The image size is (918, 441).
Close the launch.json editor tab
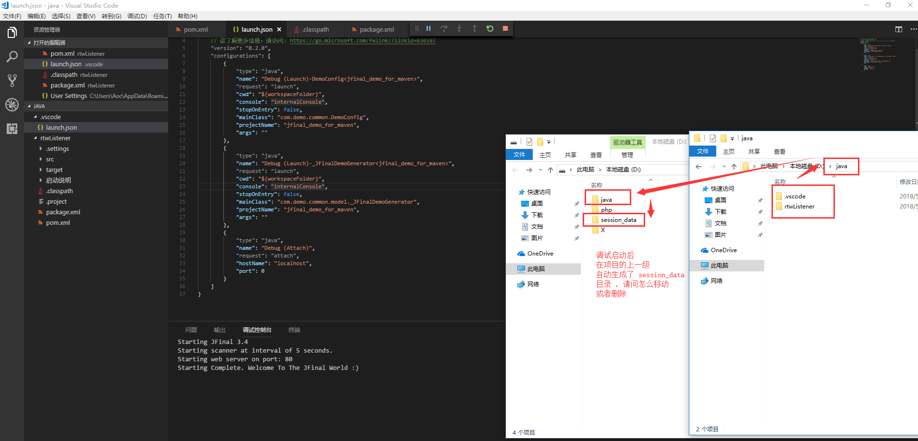279,29
